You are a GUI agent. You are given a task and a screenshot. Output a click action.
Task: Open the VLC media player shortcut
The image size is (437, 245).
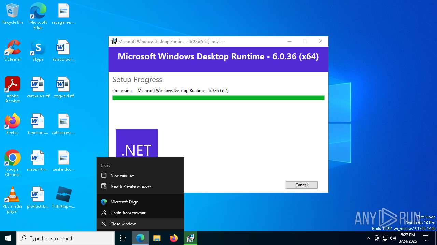coord(13,200)
